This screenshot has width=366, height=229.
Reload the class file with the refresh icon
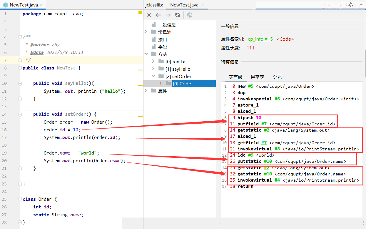pyautogui.click(x=178, y=15)
